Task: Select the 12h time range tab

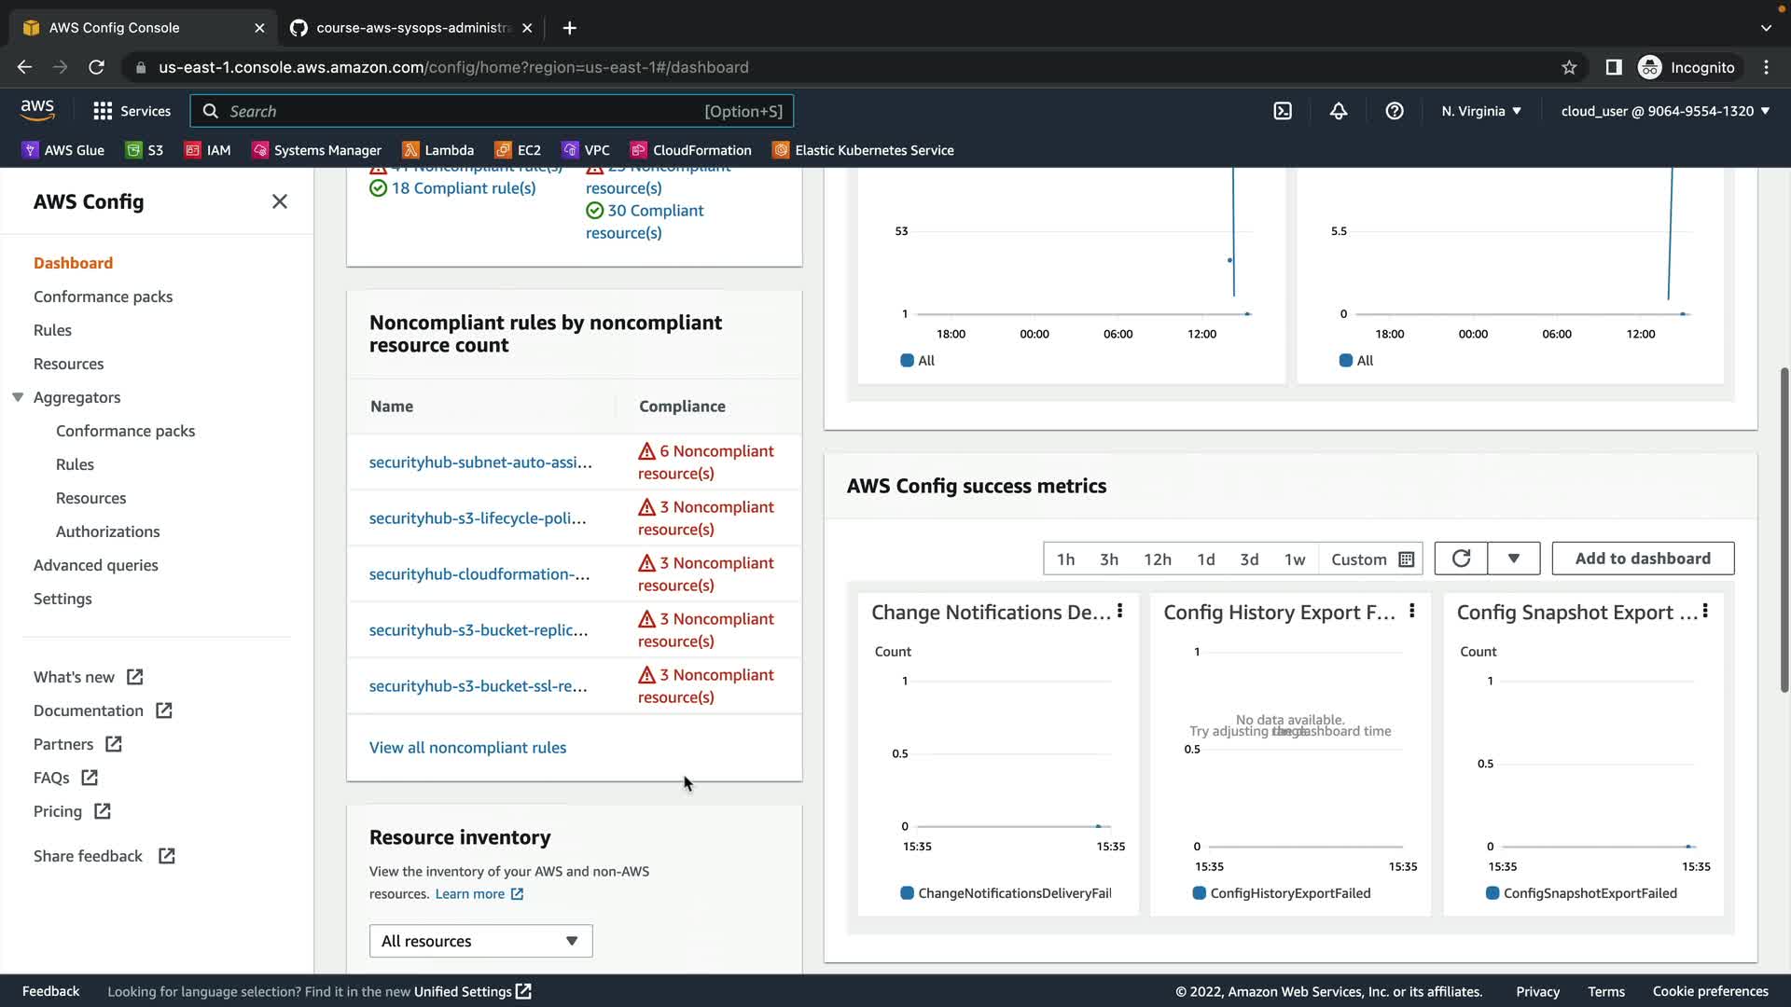Action: click(x=1157, y=559)
